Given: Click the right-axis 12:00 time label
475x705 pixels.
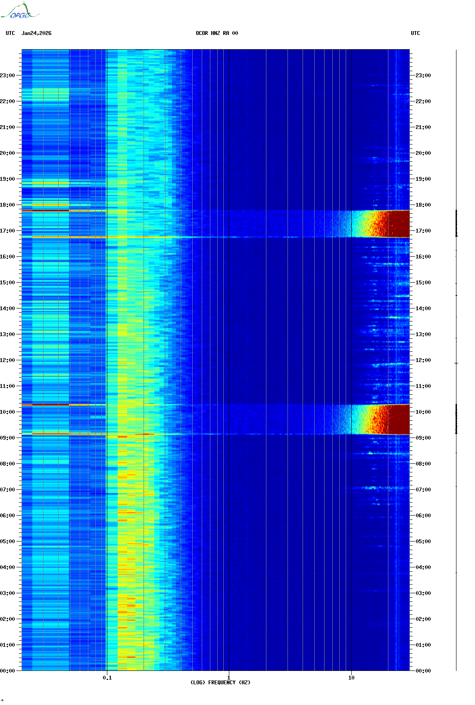Looking at the screenshot, I should coord(423,360).
